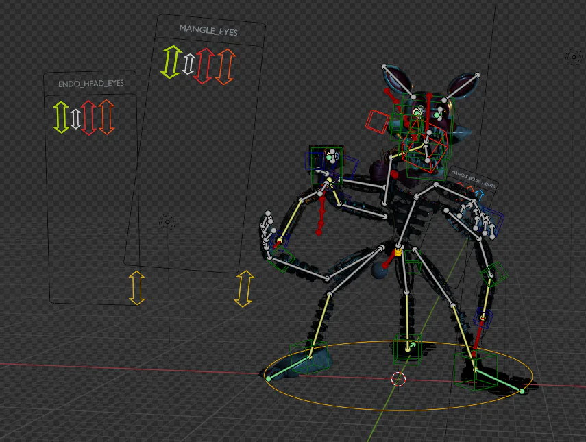This screenshot has height=442, width=586.
Task: Select small white arrow in ENDO_HEAD_EYES panel
Action: 75,119
